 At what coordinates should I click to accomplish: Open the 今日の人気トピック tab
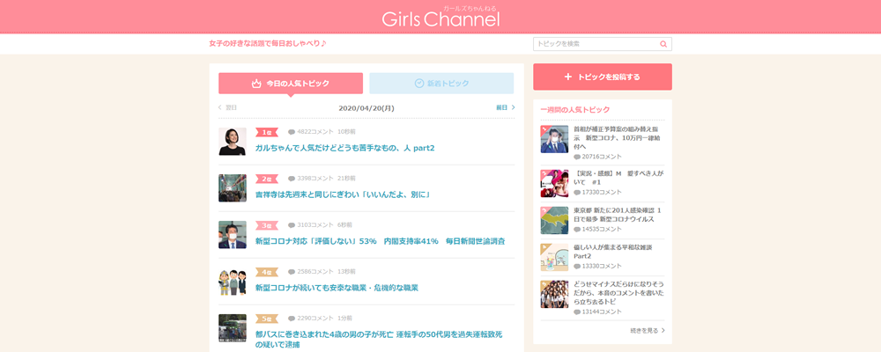coord(291,83)
